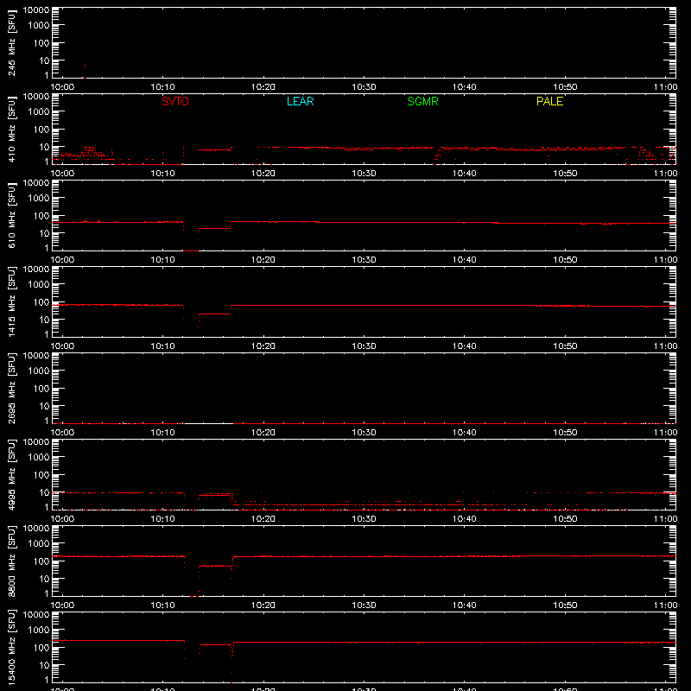
Task: Click the 10000 tick of the 15400 MHz plot
Action: click(x=36, y=615)
